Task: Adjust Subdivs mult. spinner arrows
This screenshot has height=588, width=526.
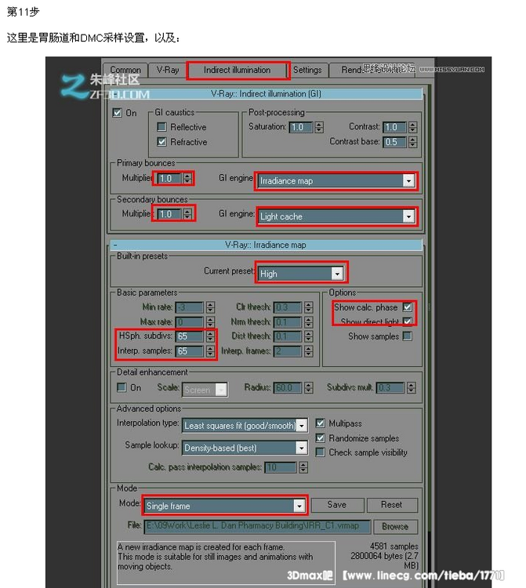Action: [412, 388]
